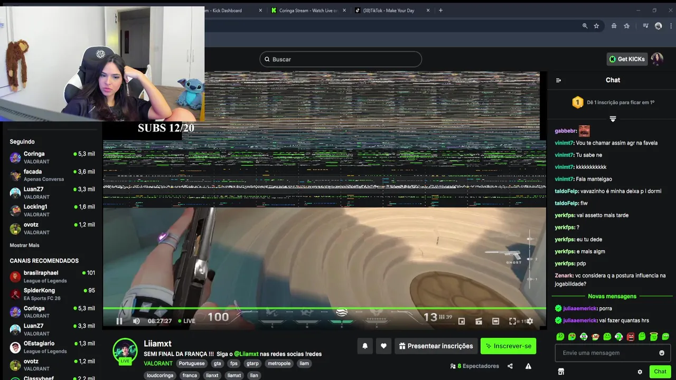Viewport: 676px width, 380px height.
Task: Click the metropole tag
Action: [x=279, y=364]
